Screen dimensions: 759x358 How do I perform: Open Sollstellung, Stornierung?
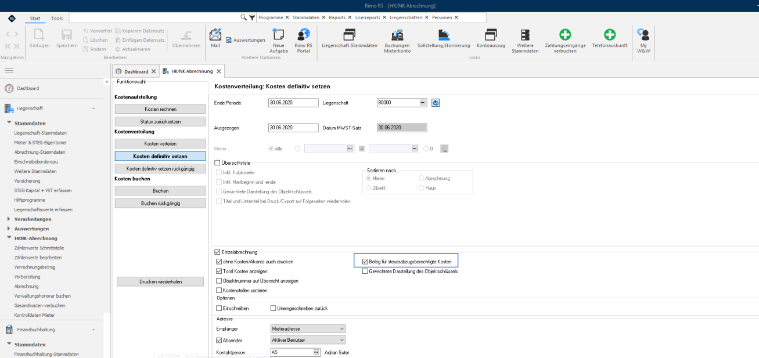point(444,38)
